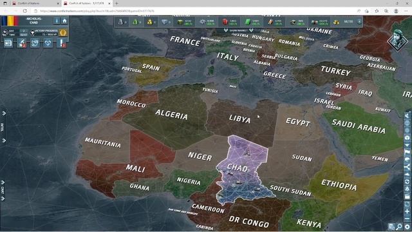Toggle the resource cube map layer
Image resolution: width=412 pixels, height=232 pixels.
coord(407,137)
